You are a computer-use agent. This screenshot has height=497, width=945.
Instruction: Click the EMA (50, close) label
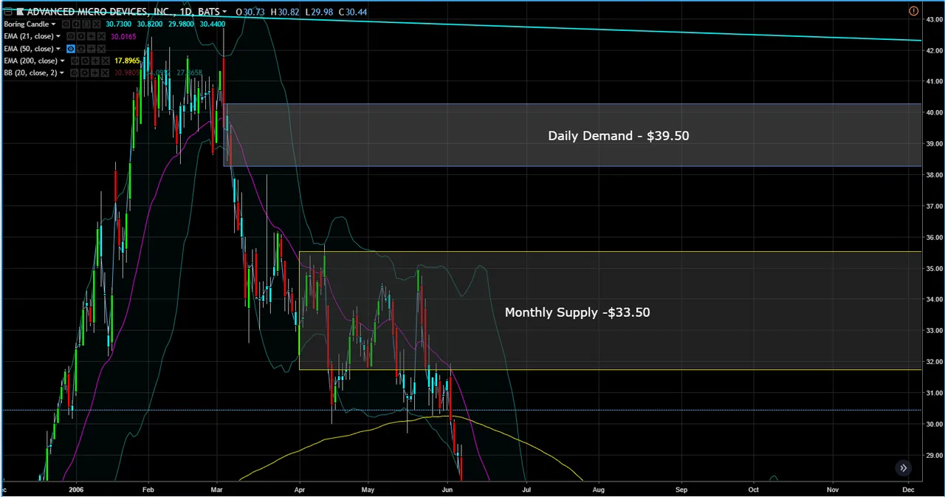coord(29,49)
